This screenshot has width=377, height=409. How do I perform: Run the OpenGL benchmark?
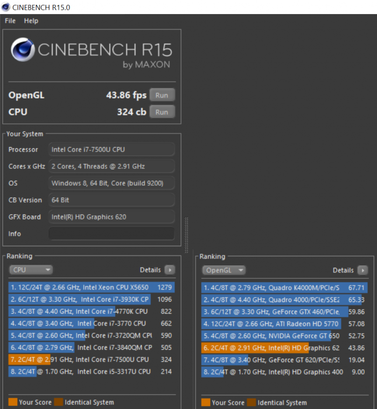pos(162,95)
